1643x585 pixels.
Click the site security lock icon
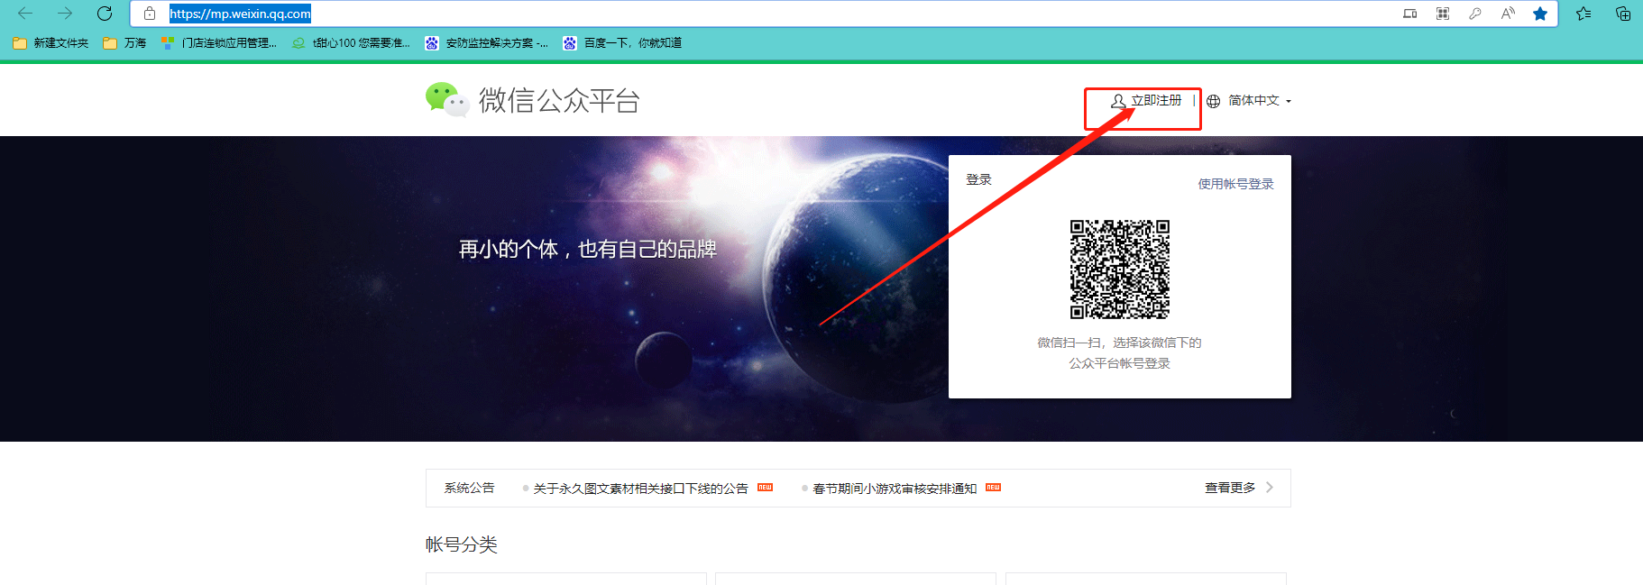click(x=150, y=14)
